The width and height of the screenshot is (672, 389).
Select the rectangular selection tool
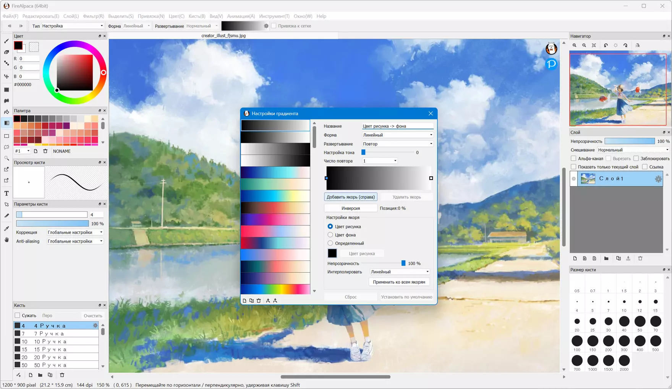tap(6, 136)
